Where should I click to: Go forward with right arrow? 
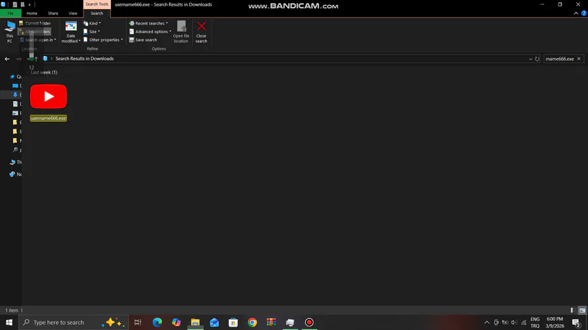19,59
